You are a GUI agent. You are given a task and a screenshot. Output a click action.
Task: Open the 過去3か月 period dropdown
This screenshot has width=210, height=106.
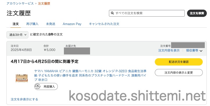coord(17,35)
